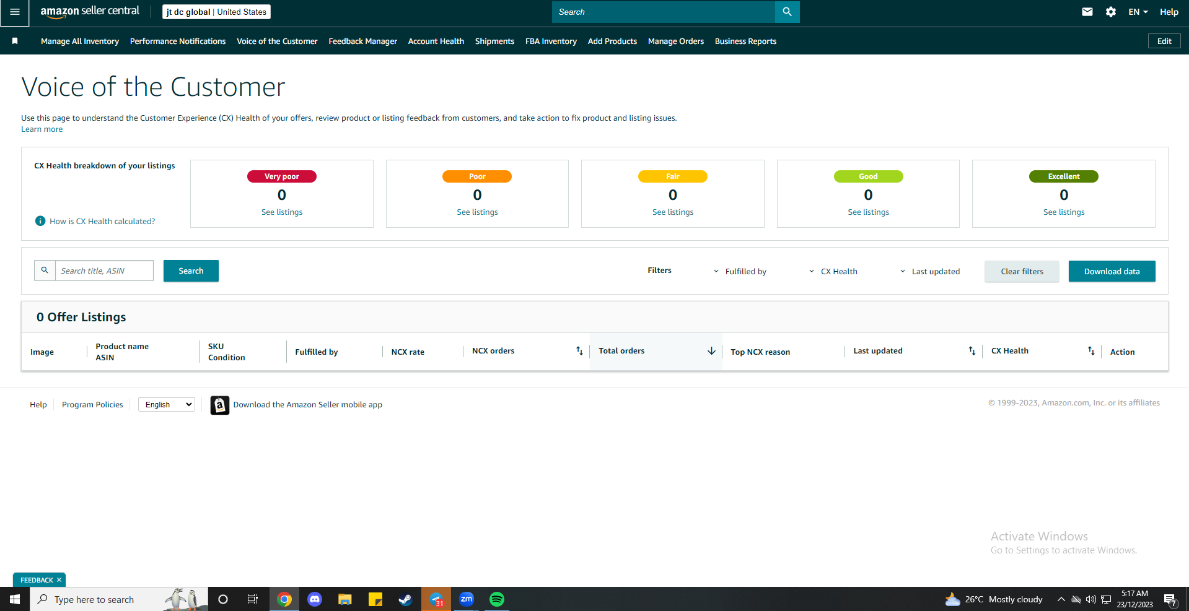Image resolution: width=1189 pixels, height=611 pixels.
Task: Open Program Policies footer link
Action: tap(92, 404)
